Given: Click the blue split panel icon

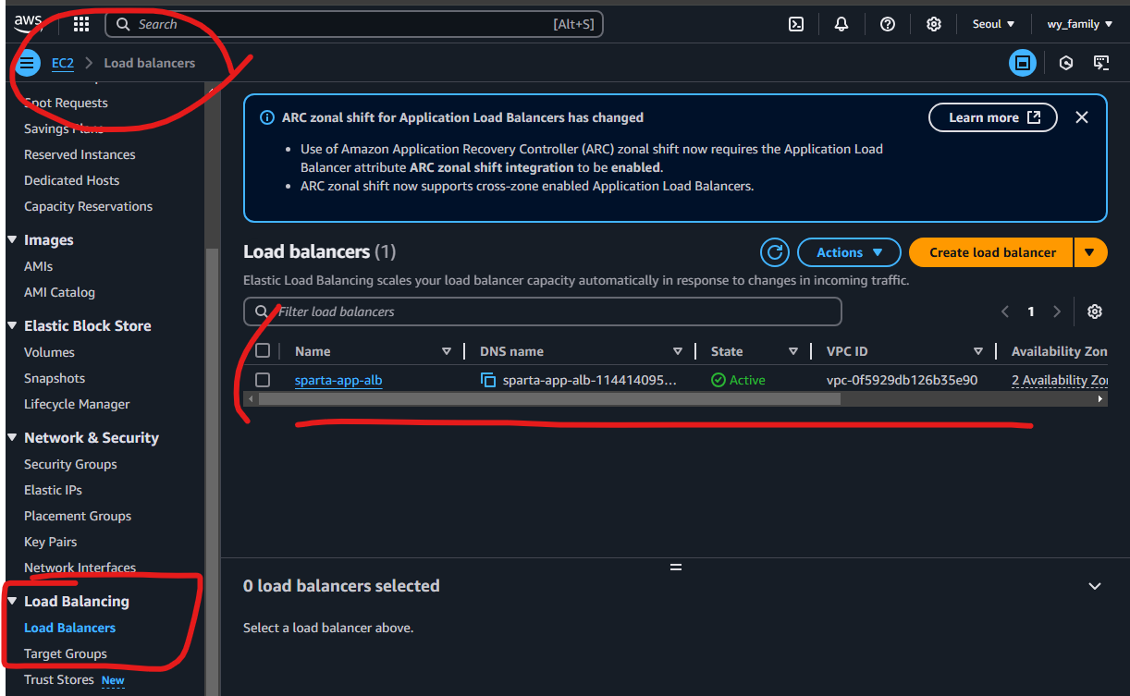Looking at the screenshot, I should pyautogui.click(x=1023, y=63).
